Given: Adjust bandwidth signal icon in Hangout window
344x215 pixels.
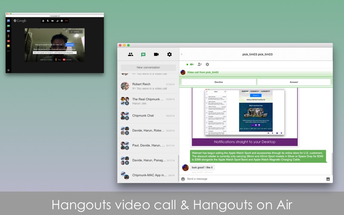Looking at the screenshot, I should pyautogui.click(x=57, y=21).
